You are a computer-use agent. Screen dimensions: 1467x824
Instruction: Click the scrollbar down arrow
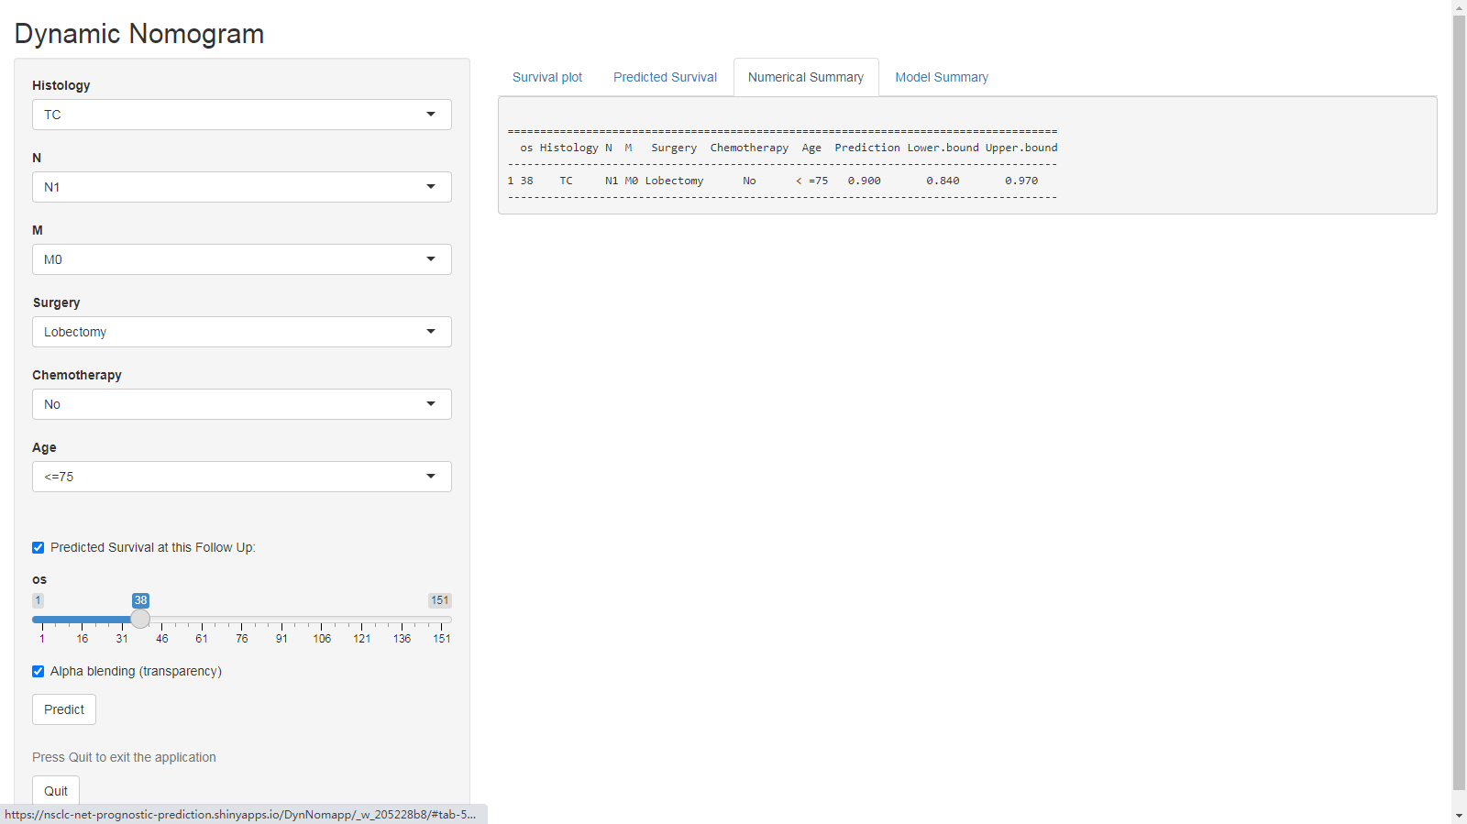(x=1459, y=816)
